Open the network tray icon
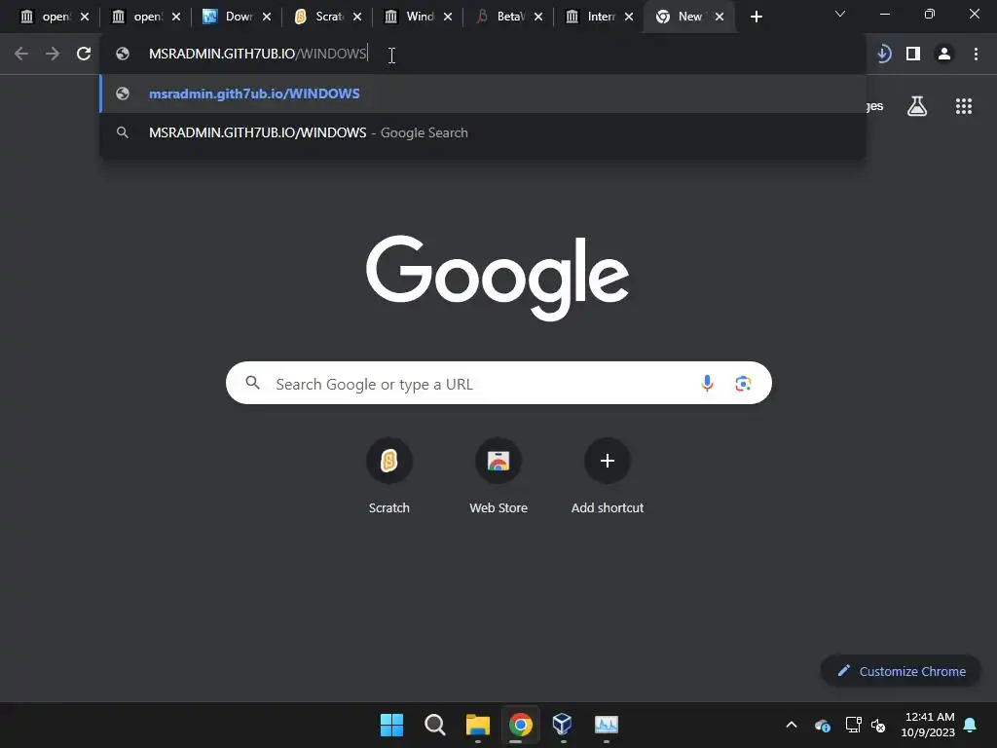This screenshot has height=748, width=997. click(x=853, y=725)
